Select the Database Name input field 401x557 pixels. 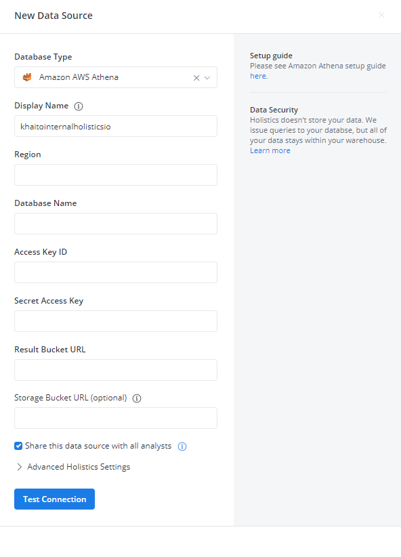(116, 224)
